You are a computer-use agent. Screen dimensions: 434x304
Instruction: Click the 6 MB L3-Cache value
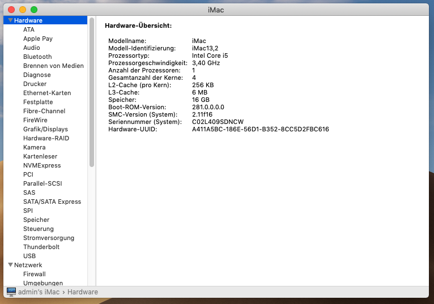pos(199,92)
